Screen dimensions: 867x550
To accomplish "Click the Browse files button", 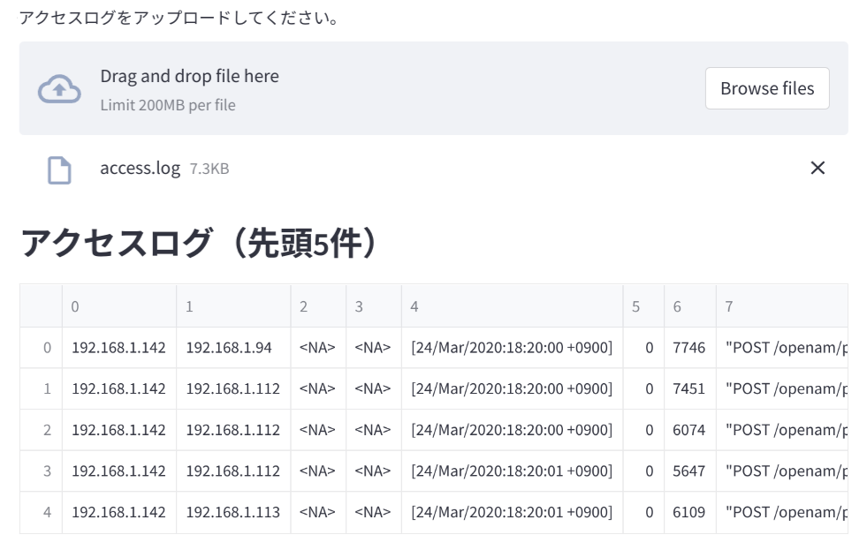I will point(766,88).
